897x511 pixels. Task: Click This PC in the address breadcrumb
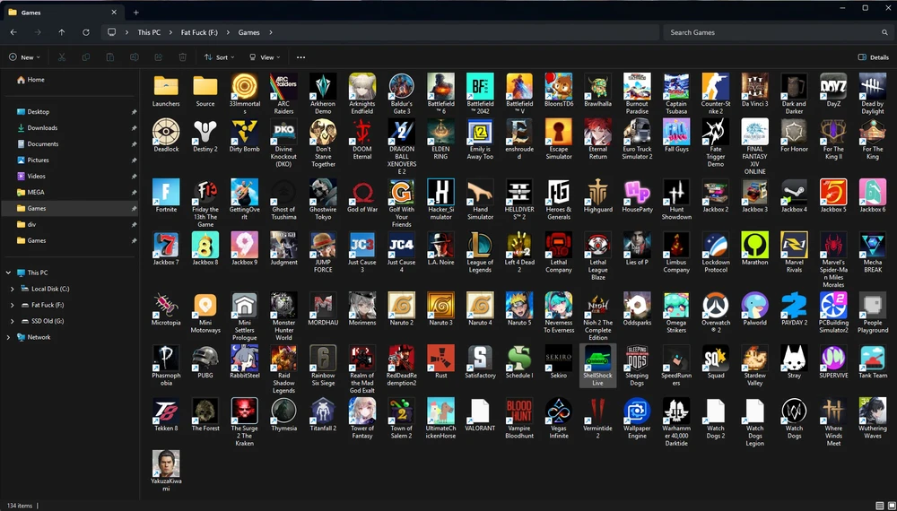pos(149,32)
